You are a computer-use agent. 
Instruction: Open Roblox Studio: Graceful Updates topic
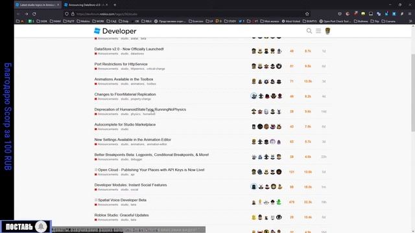[121, 215]
